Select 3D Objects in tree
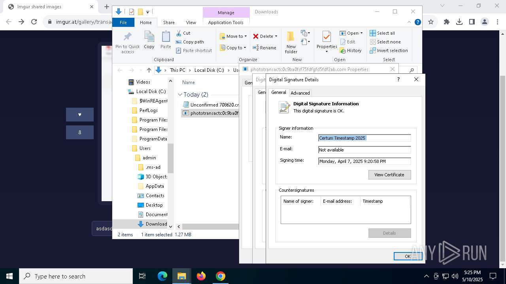Screen dimensions: 506x284 tap(157, 177)
